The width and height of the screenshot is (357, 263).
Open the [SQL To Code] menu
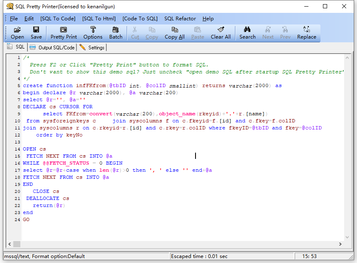coord(58,19)
